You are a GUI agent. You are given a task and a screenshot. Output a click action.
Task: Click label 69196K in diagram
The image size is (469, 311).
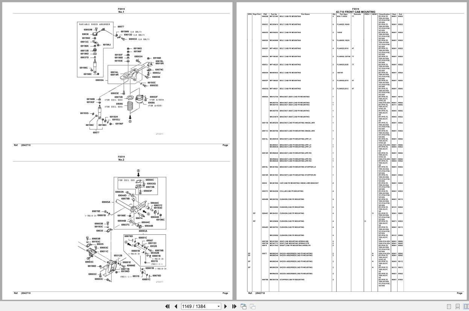[85, 46]
